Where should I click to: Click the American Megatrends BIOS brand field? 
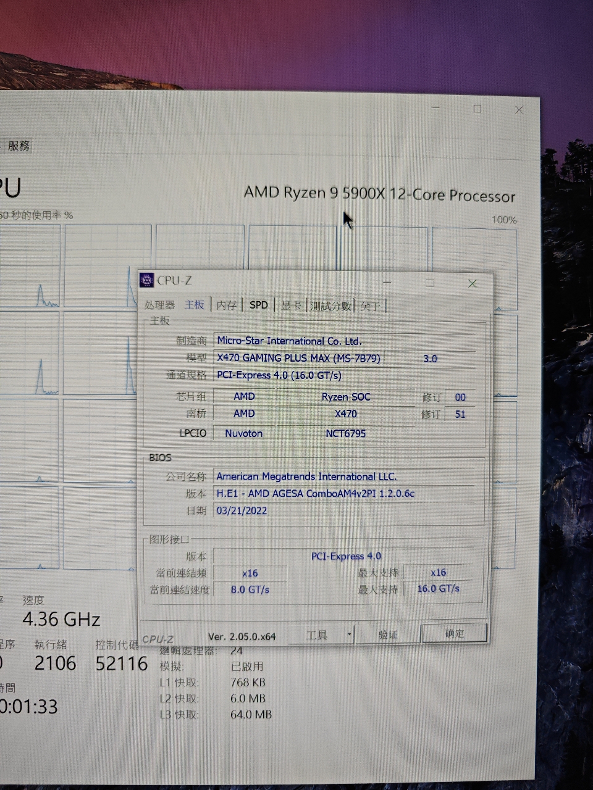click(345, 476)
